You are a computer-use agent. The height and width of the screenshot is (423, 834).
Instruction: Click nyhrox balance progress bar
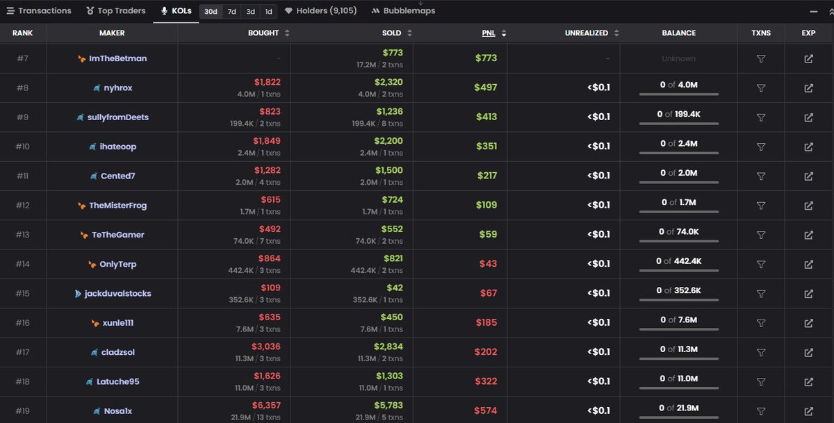679,94
